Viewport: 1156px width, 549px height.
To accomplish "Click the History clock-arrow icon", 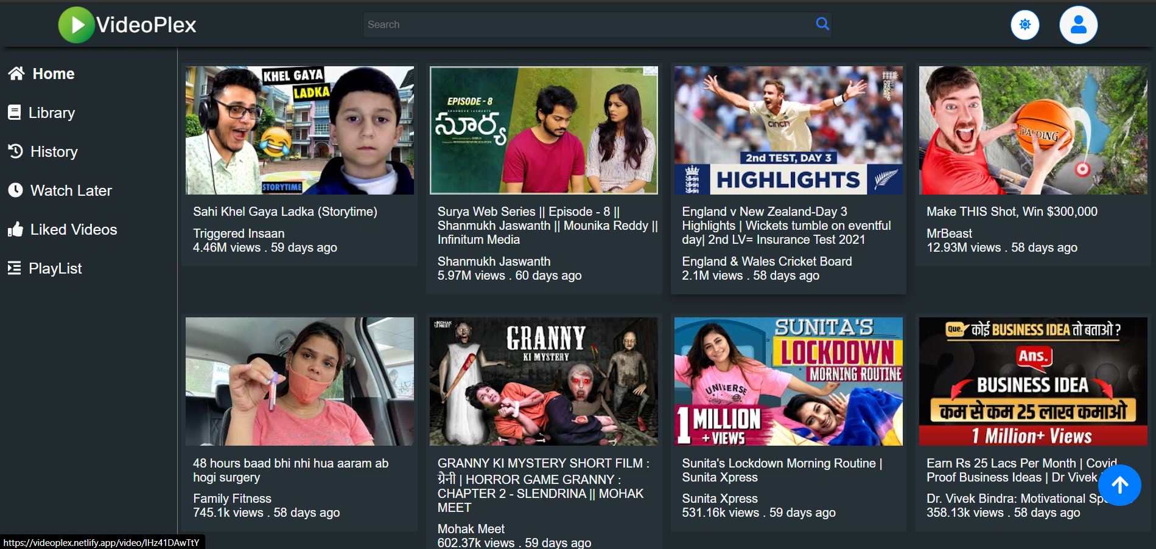I will pyautogui.click(x=15, y=151).
